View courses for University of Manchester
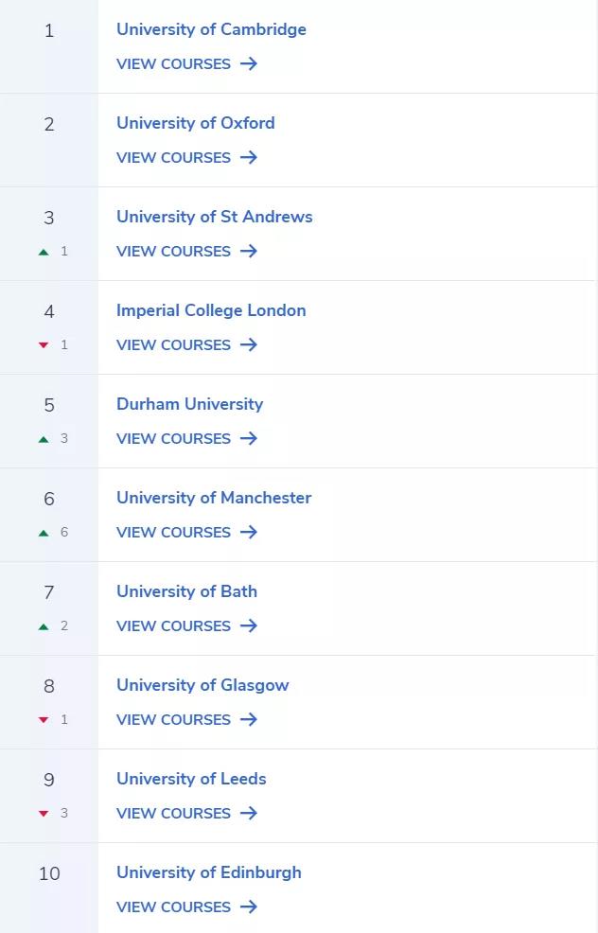 [186, 532]
